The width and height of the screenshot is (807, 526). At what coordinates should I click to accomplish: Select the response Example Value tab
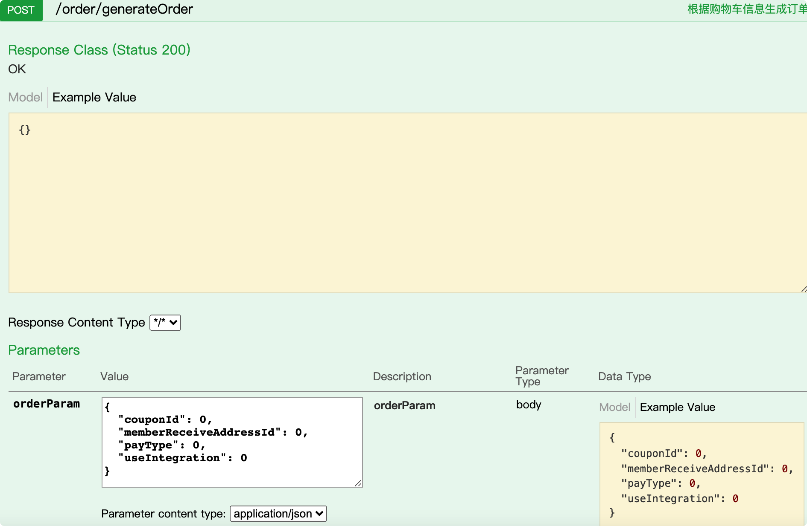coord(94,97)
